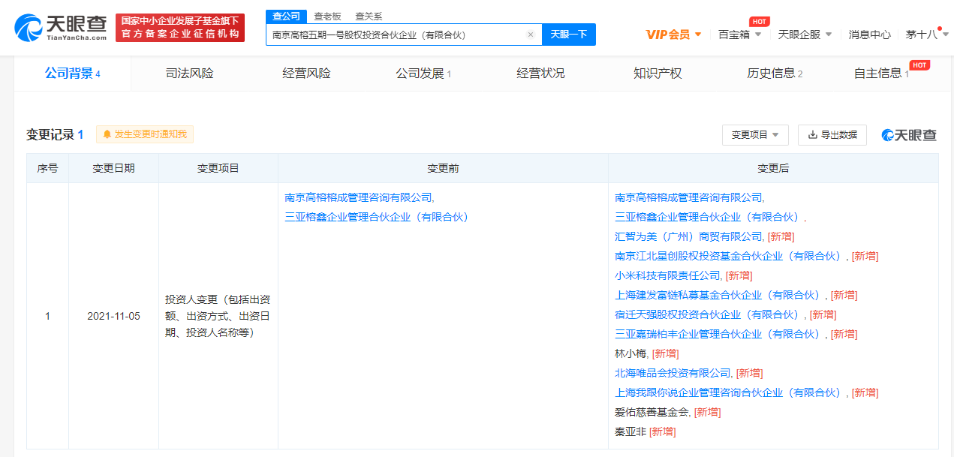Switch to the 历史信息 tab

[x=775, y=74]
